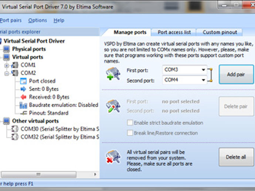Open the Options menu
Viewport: 255px width, 191px height.
38,20
